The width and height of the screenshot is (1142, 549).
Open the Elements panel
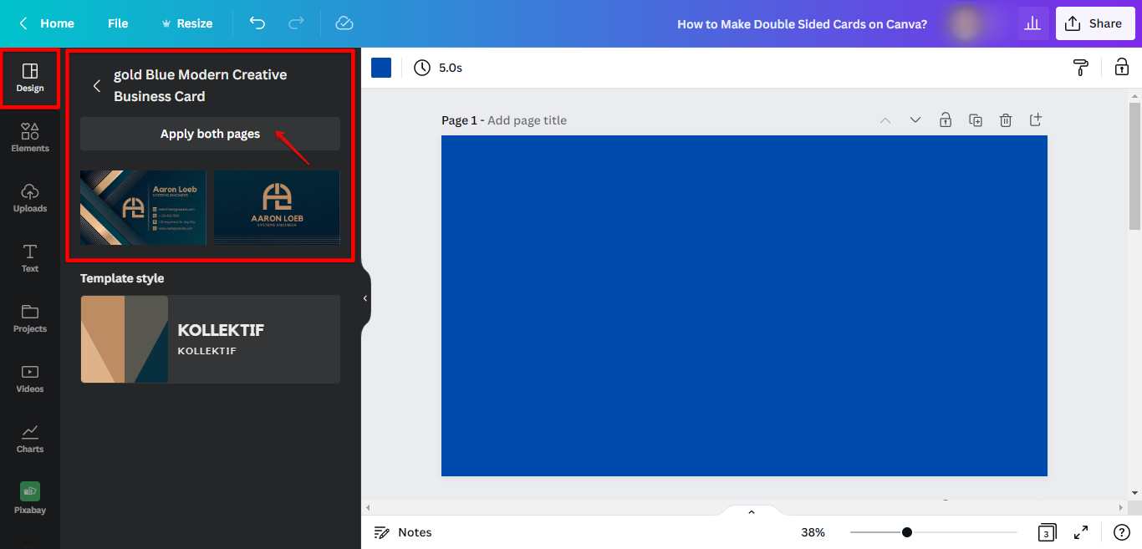(30, 136)
